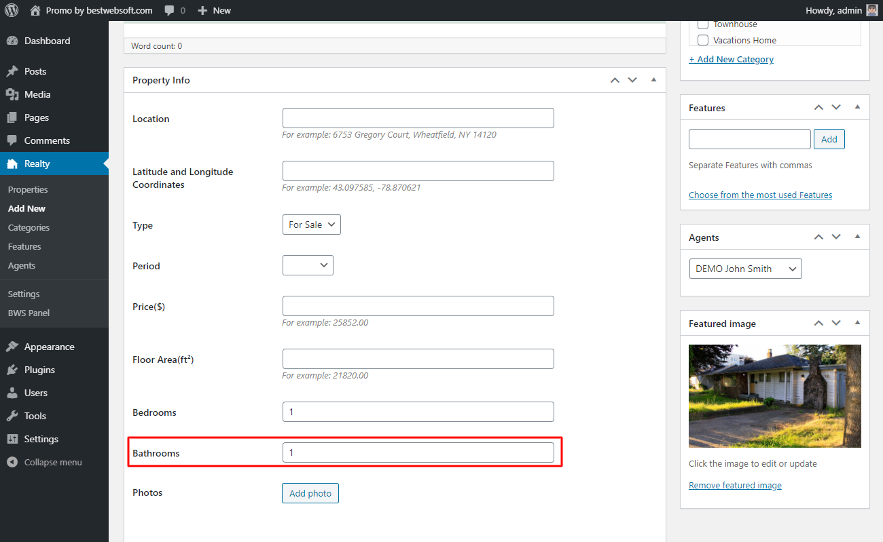Click Choose from the most used Features
The height and width of the screenshot is (542, 883).
click(x=760, y=195)
